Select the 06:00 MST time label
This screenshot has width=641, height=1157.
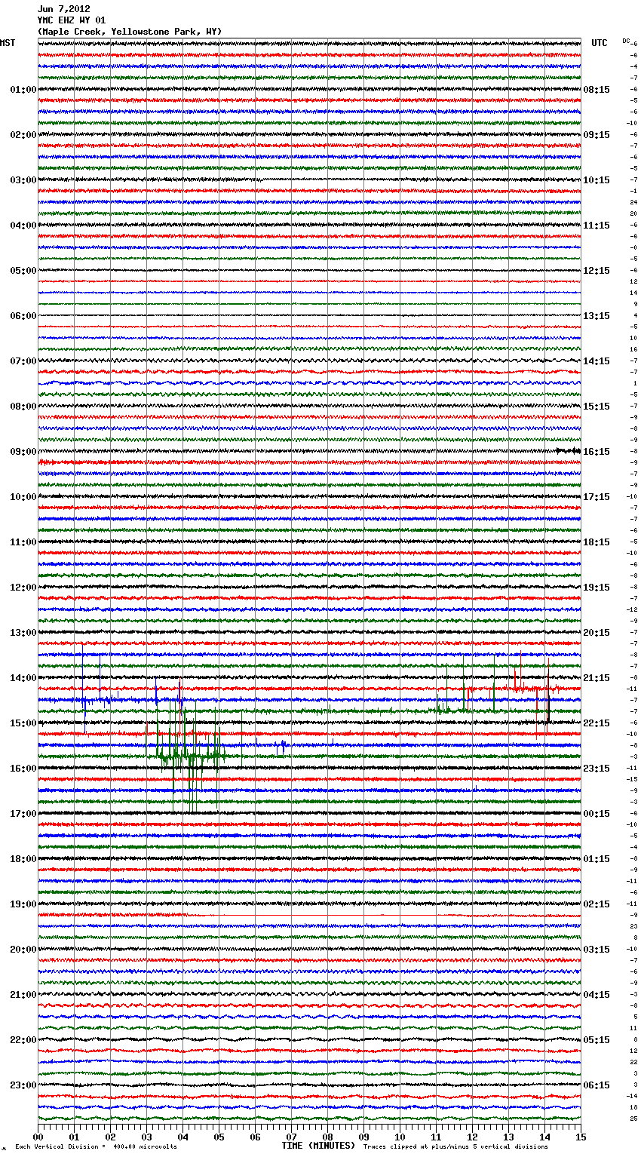[23, 316]
